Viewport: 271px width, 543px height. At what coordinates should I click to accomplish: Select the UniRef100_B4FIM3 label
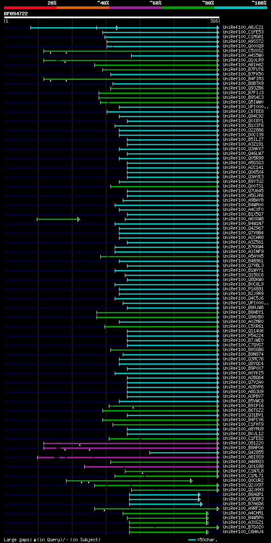[x=243, y=79]
